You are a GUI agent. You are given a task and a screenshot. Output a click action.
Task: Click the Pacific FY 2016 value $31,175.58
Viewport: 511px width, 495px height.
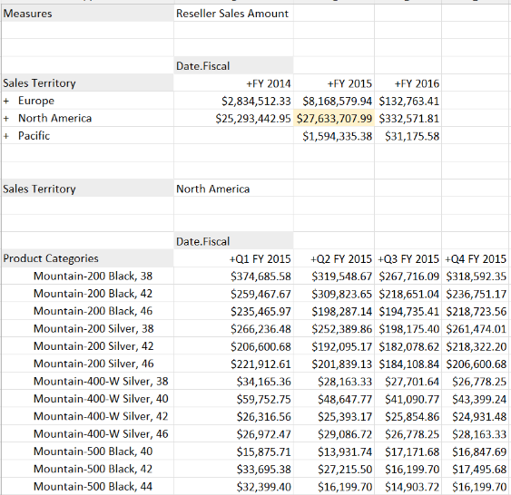coord(412,136)
